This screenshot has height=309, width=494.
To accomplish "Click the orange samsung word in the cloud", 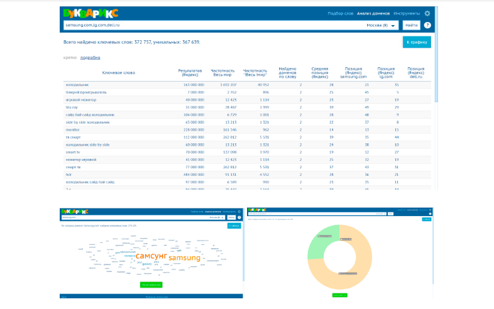I will (184, 257).
